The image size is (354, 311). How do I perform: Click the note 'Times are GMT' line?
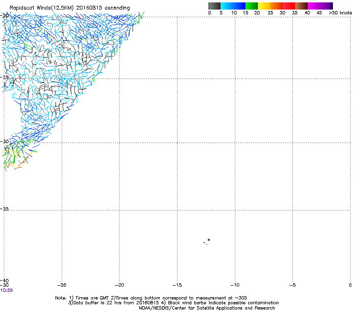pyautogui.click(x=151, y=298)
